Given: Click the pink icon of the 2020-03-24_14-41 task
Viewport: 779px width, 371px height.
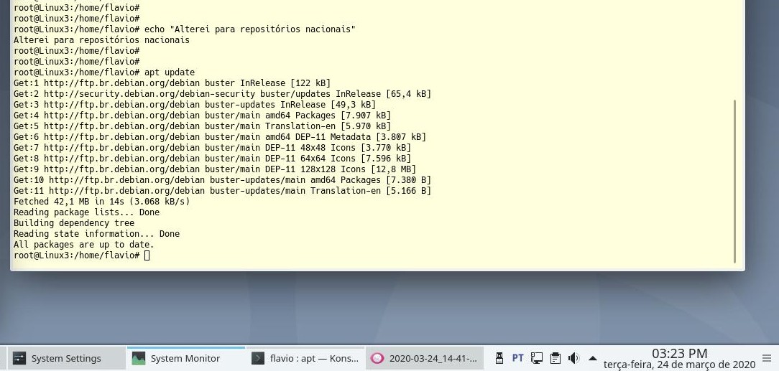Looking at the screenshot, I should 377,358.
